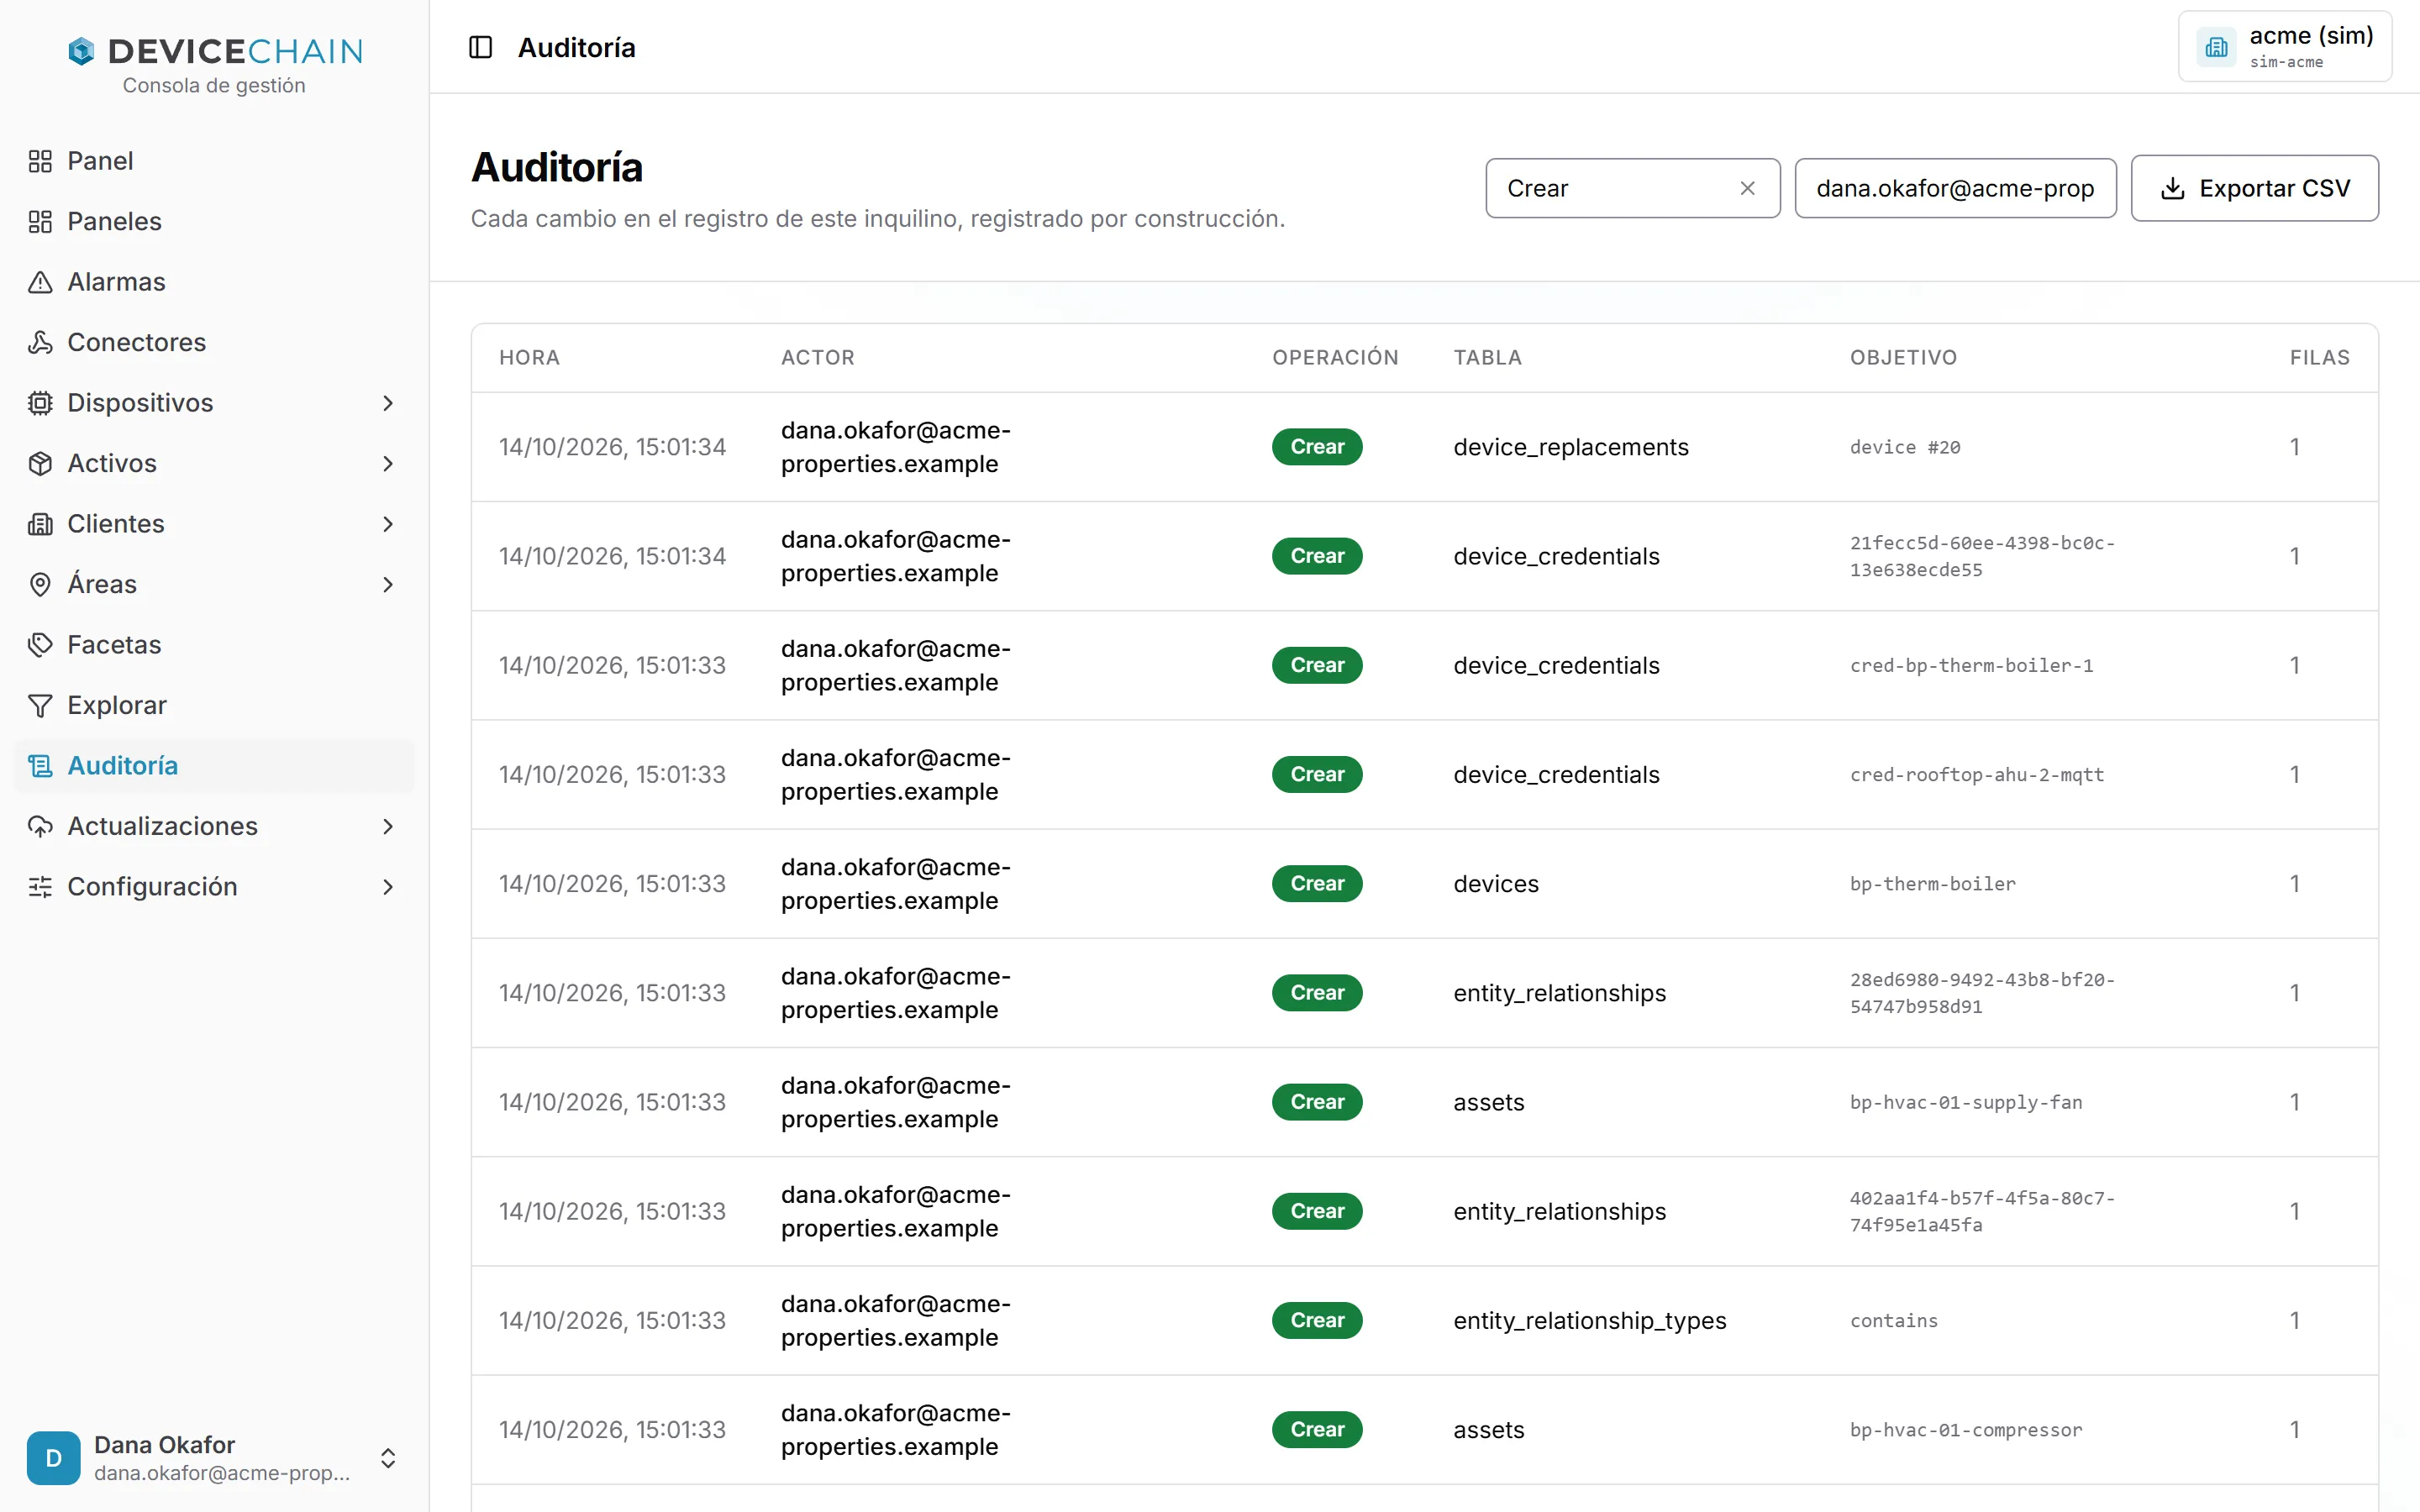Click the download icon in Exportar CSV

coord(2173,188)
